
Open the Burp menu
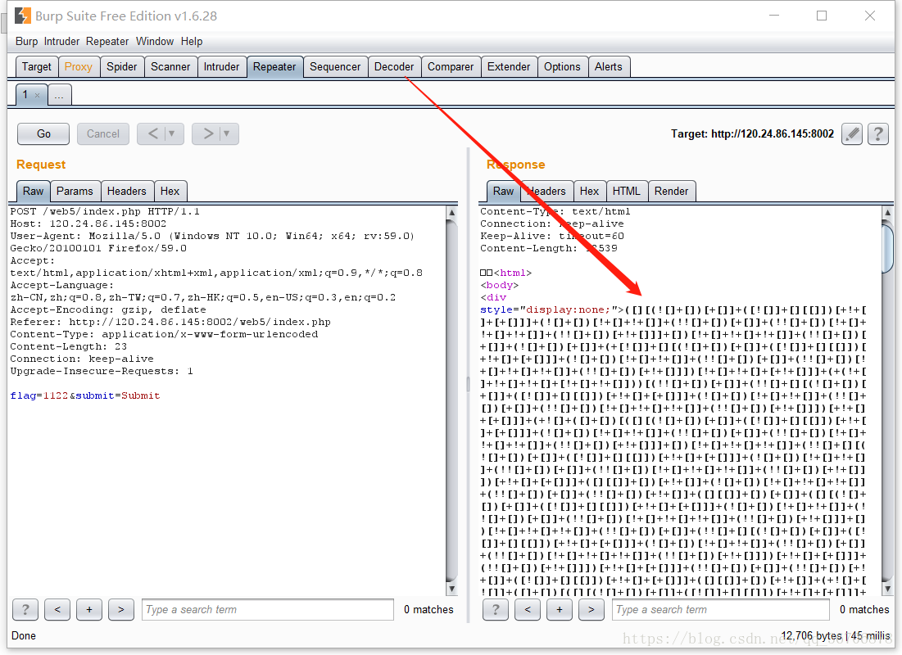(26, 42)
